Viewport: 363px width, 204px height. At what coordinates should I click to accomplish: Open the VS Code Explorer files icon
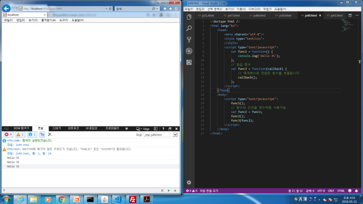pos(189,17)
